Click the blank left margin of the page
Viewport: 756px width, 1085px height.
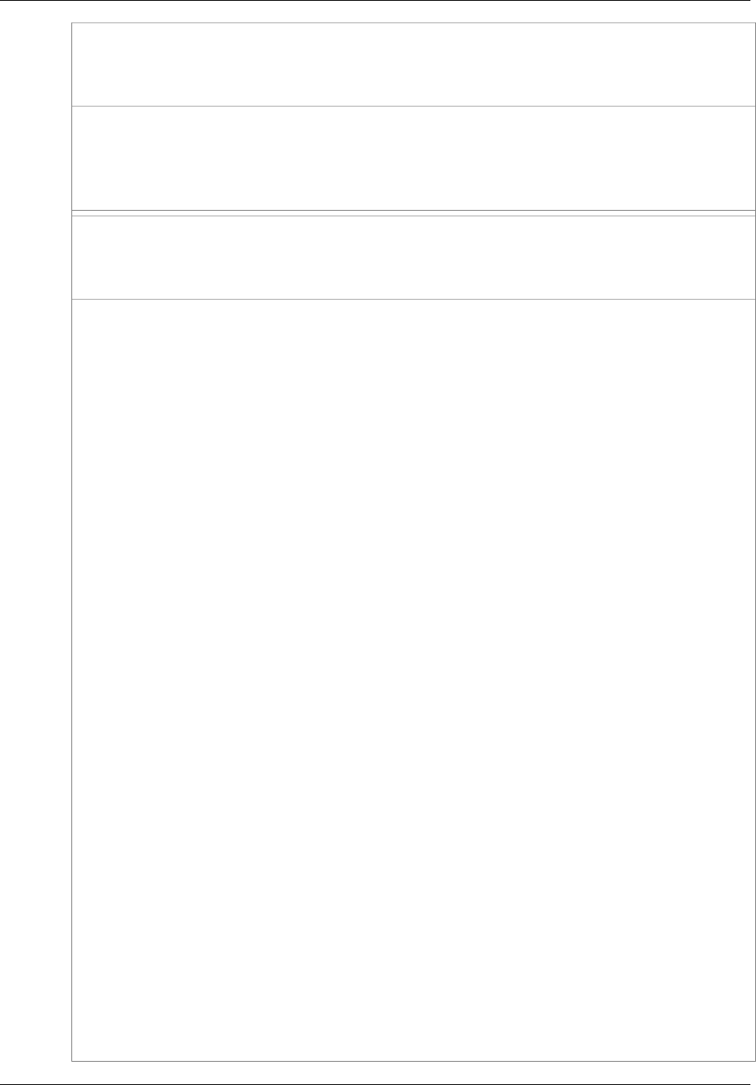click(35, 542)
